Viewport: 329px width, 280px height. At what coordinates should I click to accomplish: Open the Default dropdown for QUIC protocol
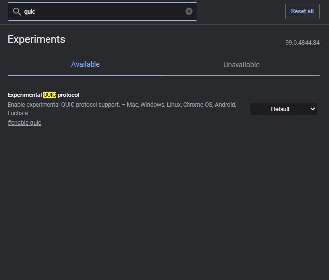pyautogui.click(x=283, y=109)
